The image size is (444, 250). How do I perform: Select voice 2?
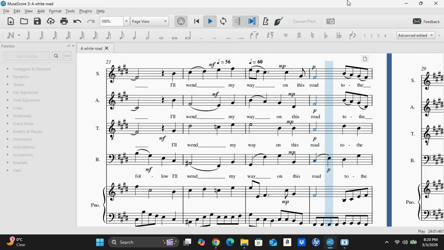coord(372,35)
